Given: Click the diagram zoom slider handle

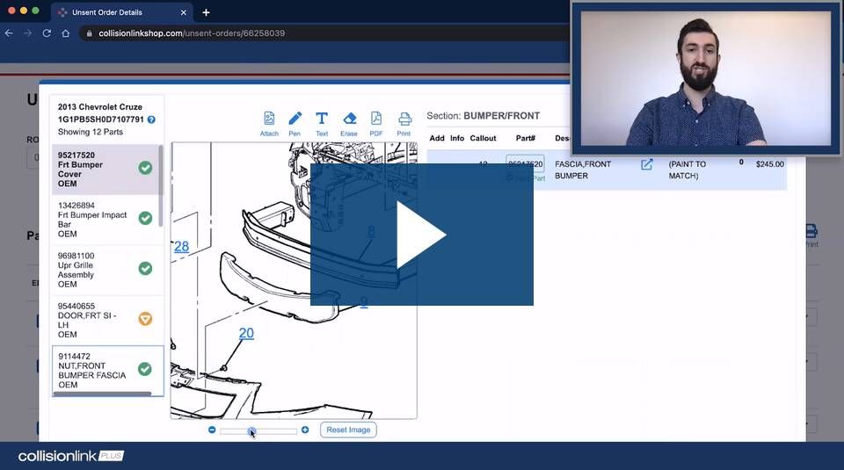Looking at the screenshot, I should [251, 430].
